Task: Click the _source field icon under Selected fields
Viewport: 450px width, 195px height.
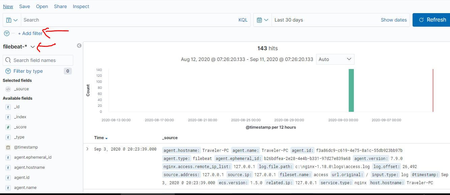Action: (x=7, y=89)
